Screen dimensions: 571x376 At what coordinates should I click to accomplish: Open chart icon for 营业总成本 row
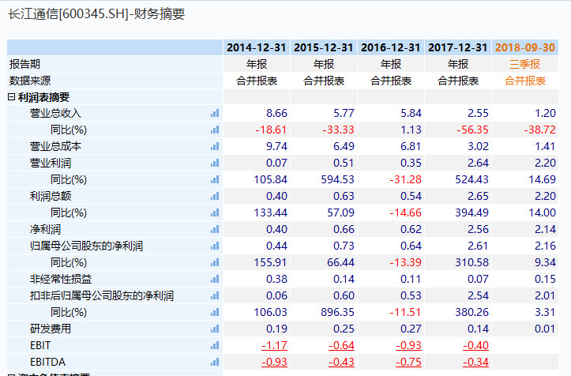coord(215,146)
